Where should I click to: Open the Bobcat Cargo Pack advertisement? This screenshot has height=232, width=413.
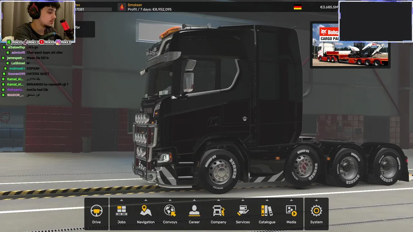point(350,45)
